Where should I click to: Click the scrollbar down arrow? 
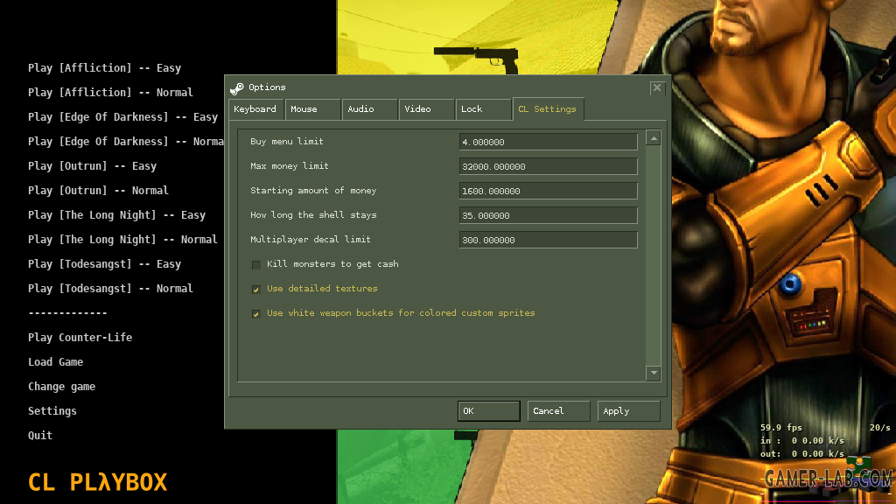653,373
